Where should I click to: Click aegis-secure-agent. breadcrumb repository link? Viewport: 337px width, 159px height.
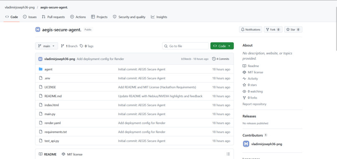[54, 7]
